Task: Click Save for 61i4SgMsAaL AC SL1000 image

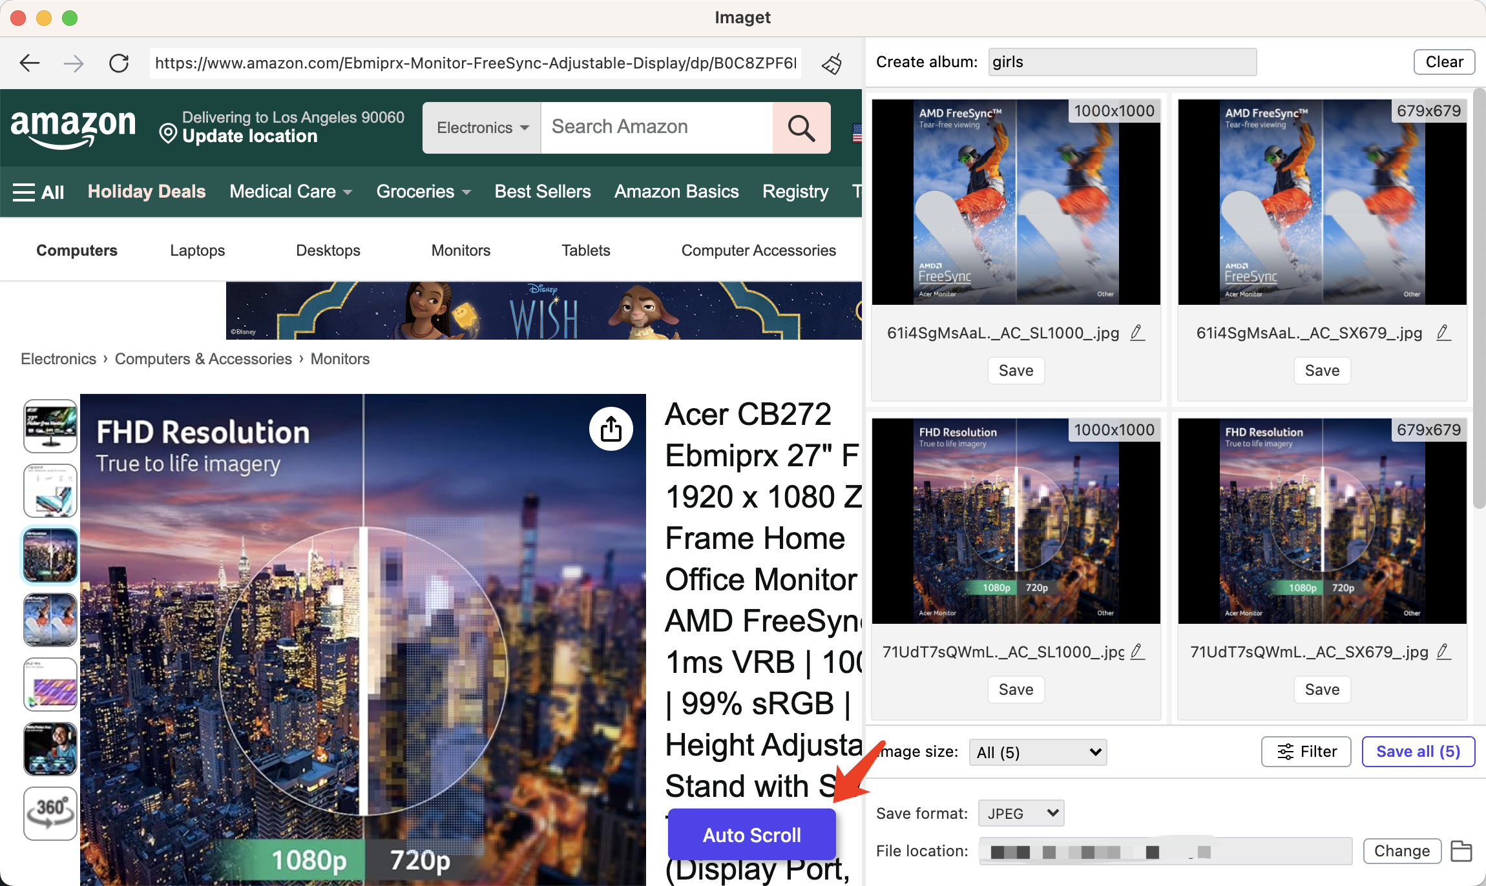Action: tap(1014, 370)
